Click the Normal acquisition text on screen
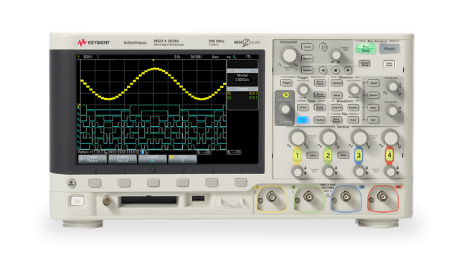 click(x=242, y=75)
